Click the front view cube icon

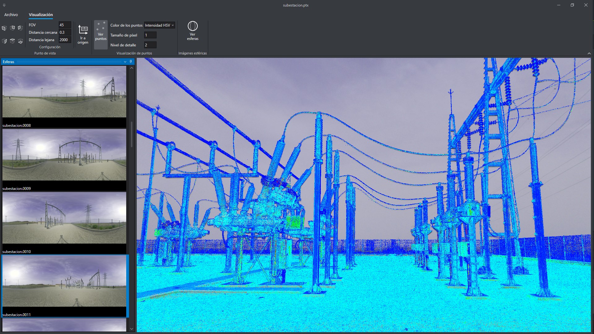tap(4, 28)
